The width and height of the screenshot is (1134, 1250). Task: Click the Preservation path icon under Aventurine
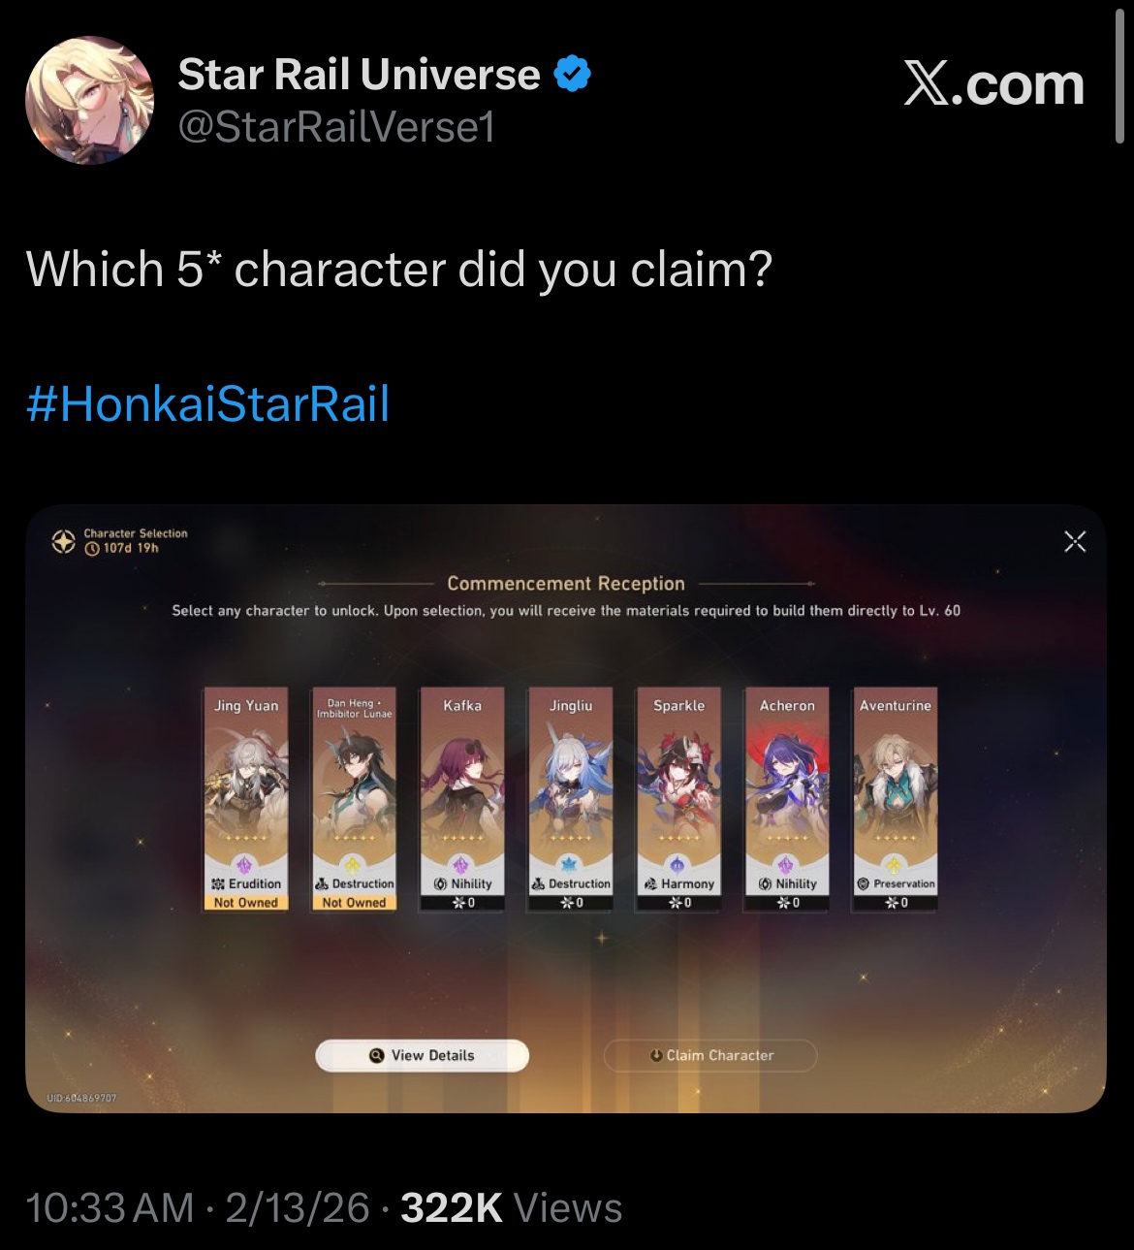click(x=863, y=884)
